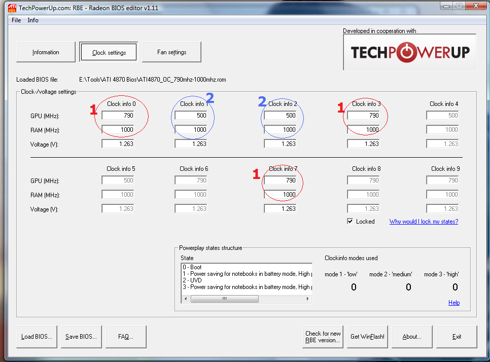This screenshot has width=490, height=362.
Task: Select '0 - Boot' in State list
Action: [247, 267]
